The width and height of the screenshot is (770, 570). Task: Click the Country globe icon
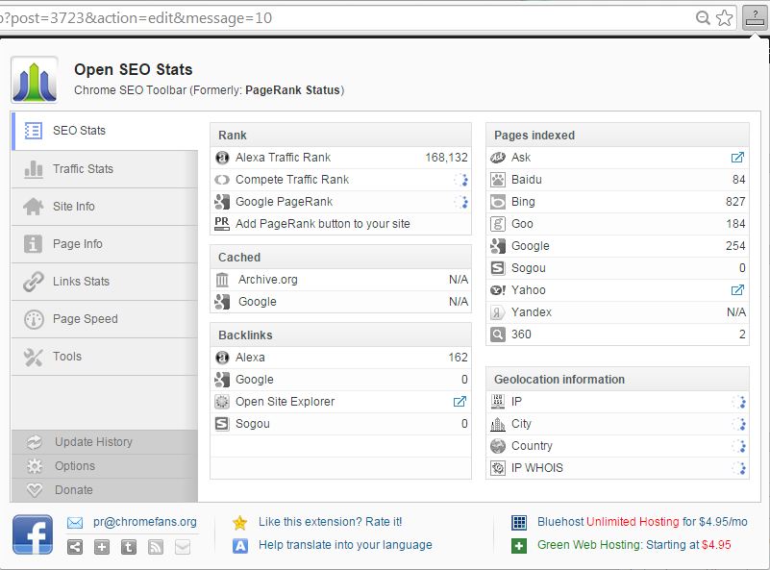(x=497, y=446)
